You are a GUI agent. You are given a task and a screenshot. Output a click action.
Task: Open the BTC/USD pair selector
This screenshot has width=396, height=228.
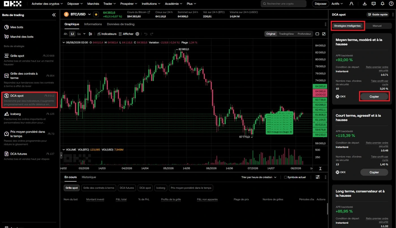(81, 14)
